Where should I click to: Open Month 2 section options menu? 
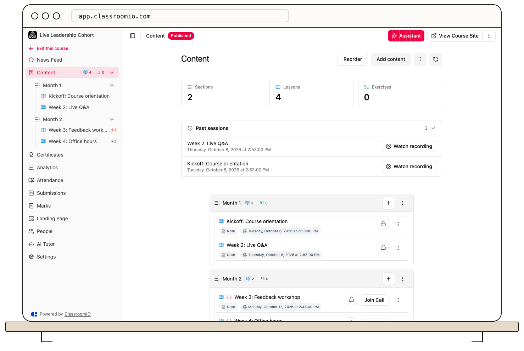[403, 279]
